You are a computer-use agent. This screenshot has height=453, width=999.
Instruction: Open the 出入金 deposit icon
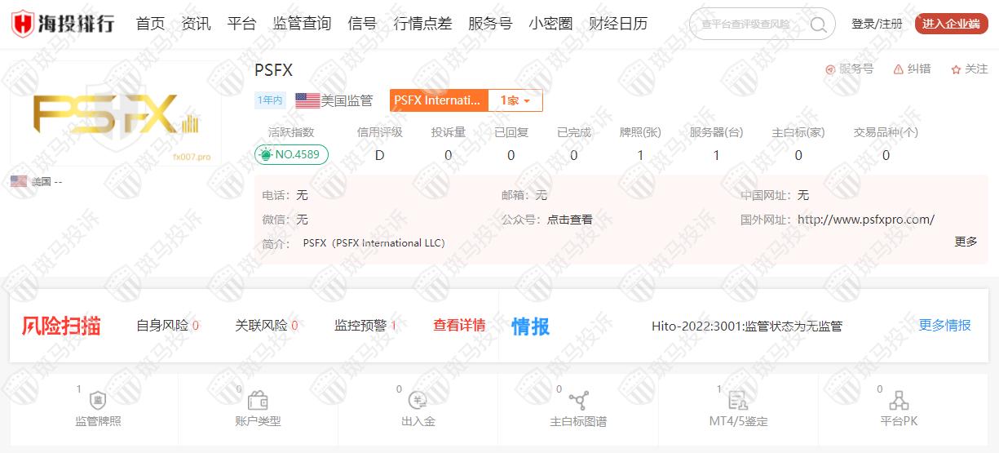coord(418,401)
